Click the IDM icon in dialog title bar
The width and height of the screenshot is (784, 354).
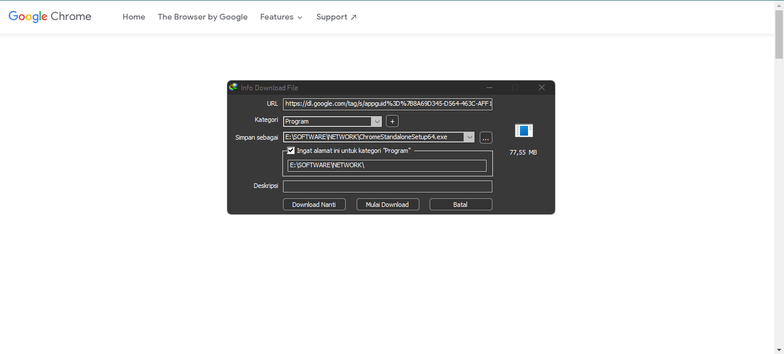pyautogui.click(x=234, y=87)
